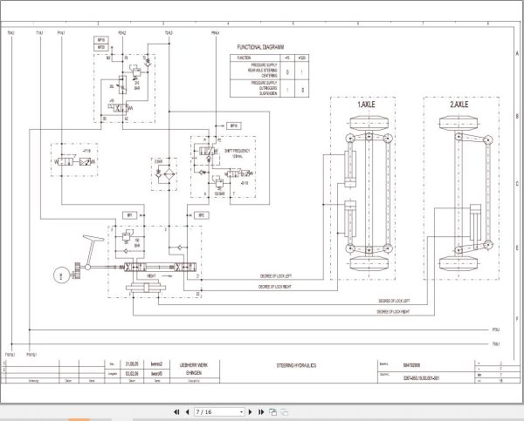The image size is (524, 421).
Task: Click the 'LIEBHERR WERK' text in title block
Action: (194, 365)
